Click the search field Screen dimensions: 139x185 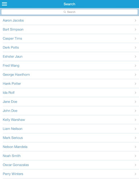(x=69, y=12)
